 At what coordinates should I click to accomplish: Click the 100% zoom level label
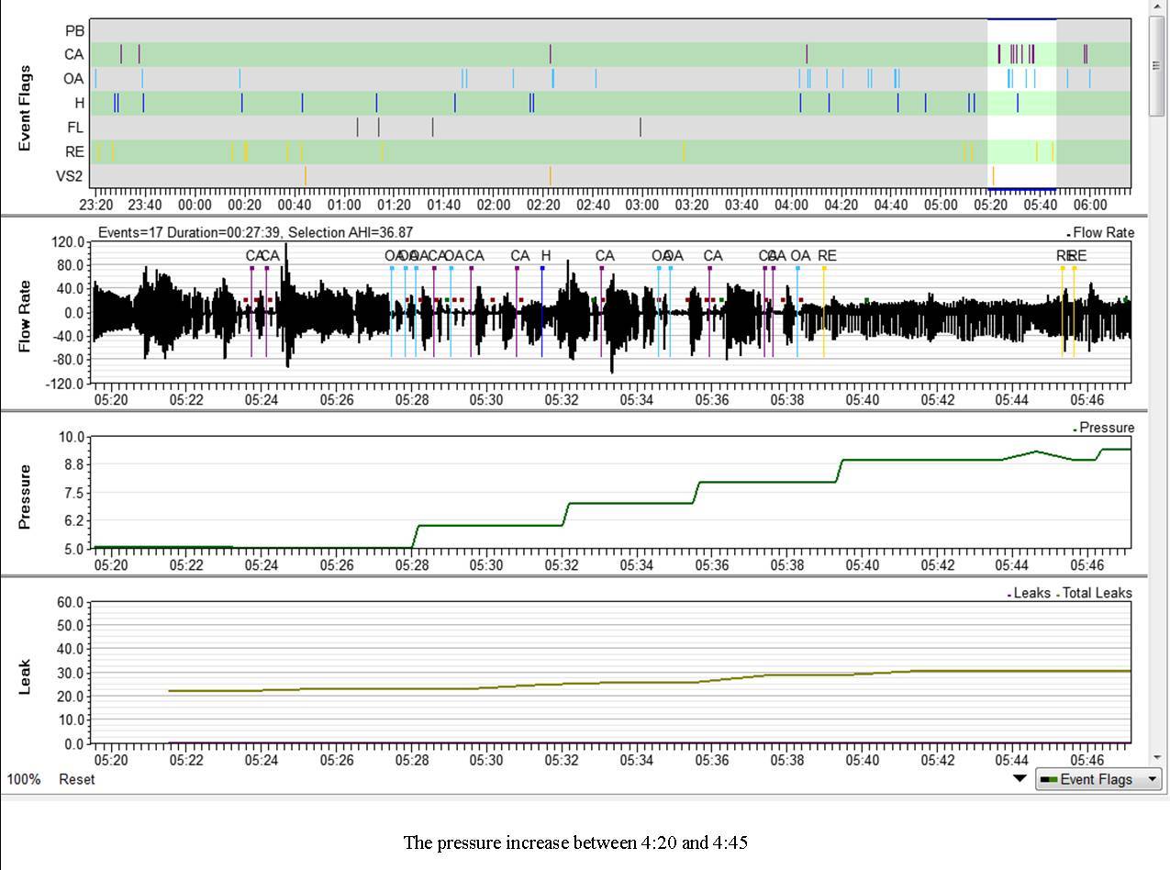coord(24,779)
